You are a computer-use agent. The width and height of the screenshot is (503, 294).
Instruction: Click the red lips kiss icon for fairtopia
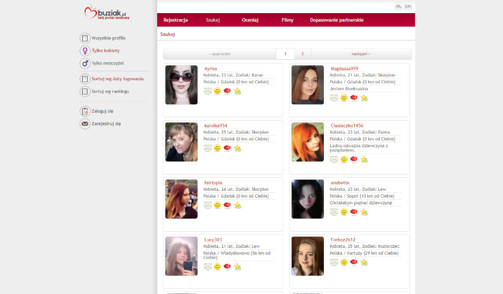coord(227,205)
